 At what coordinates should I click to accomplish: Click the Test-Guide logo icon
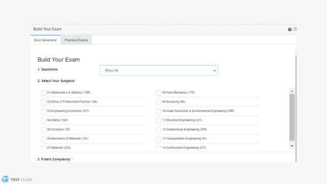coord(5,179)
